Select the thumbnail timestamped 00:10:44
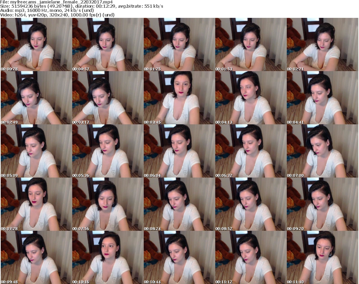This screenshot has height=284, width=359. click(179, 257)
